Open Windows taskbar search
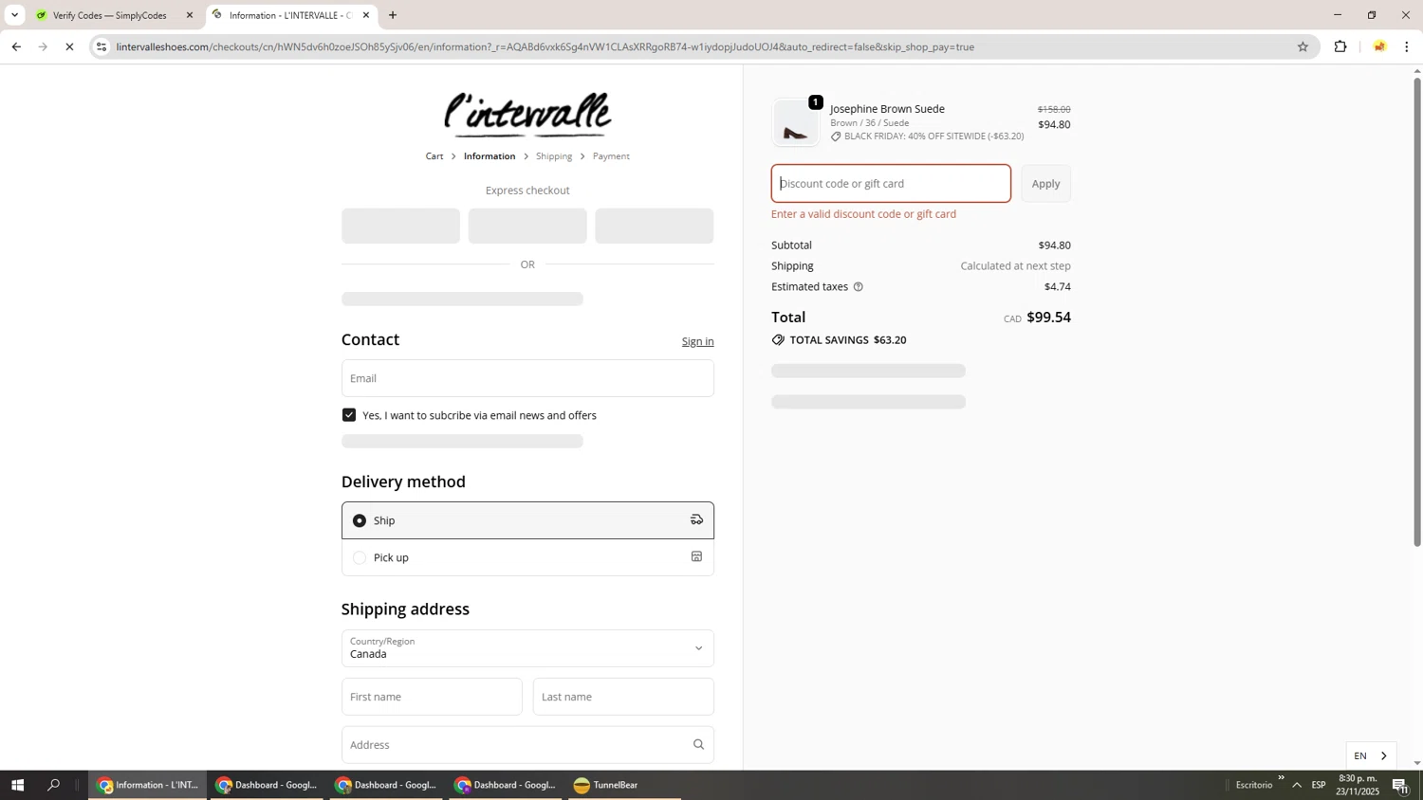Viewport: 1423px width, 800px height. [53, 785]
